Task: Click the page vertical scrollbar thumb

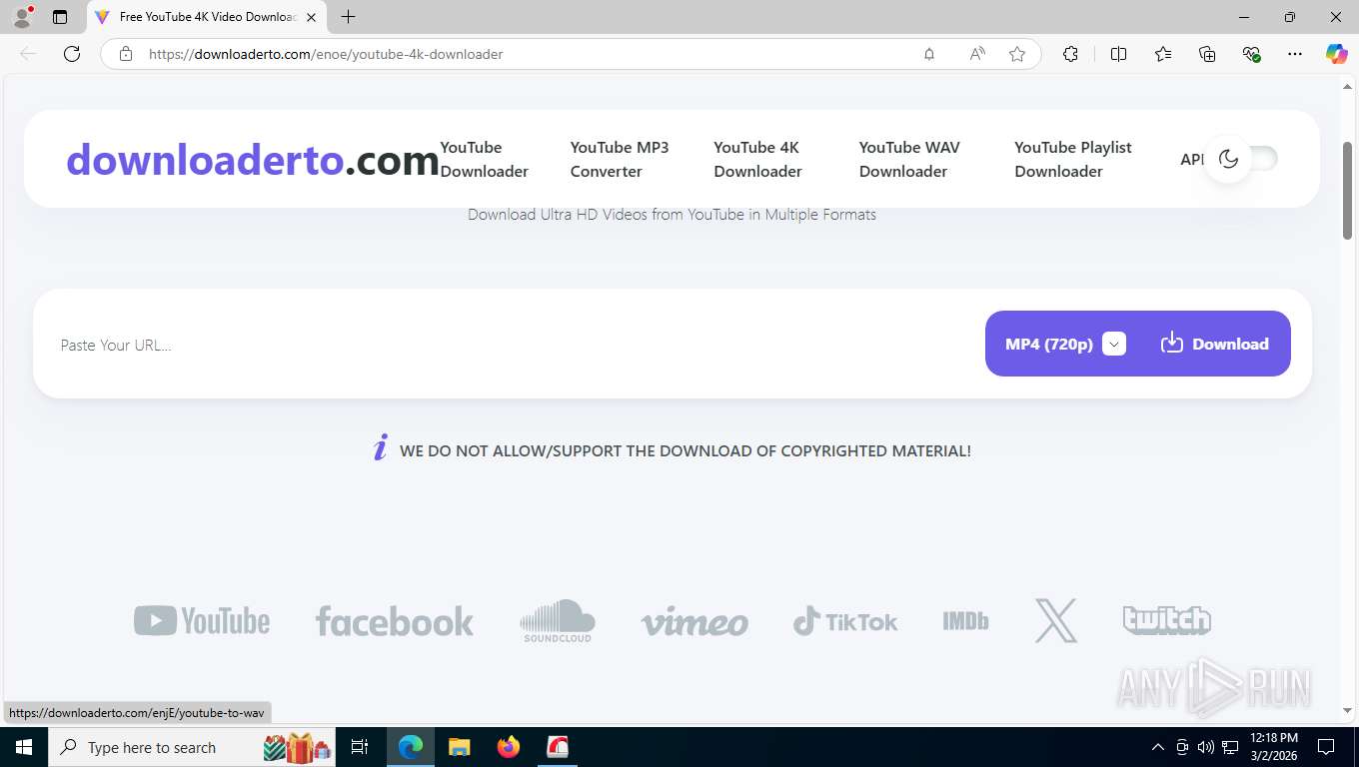Action: 1347,190
